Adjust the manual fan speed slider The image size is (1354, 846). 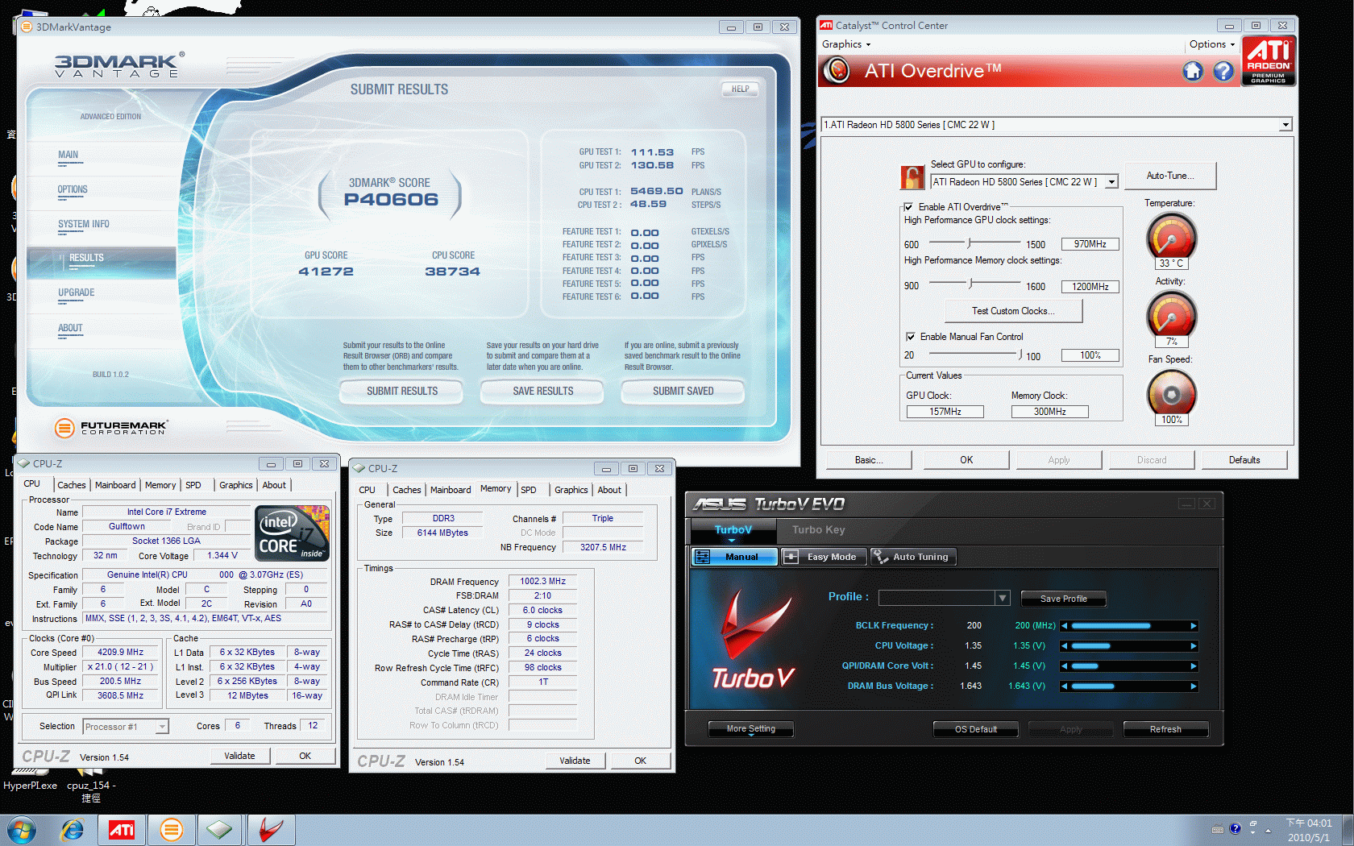coord(1020,354)
